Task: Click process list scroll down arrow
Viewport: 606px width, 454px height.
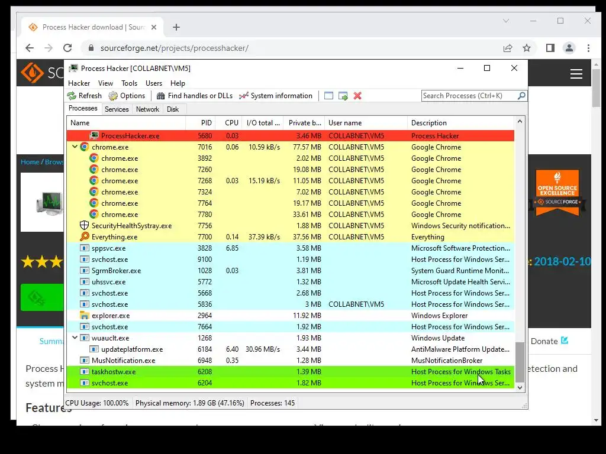Action: pos(520,388)
